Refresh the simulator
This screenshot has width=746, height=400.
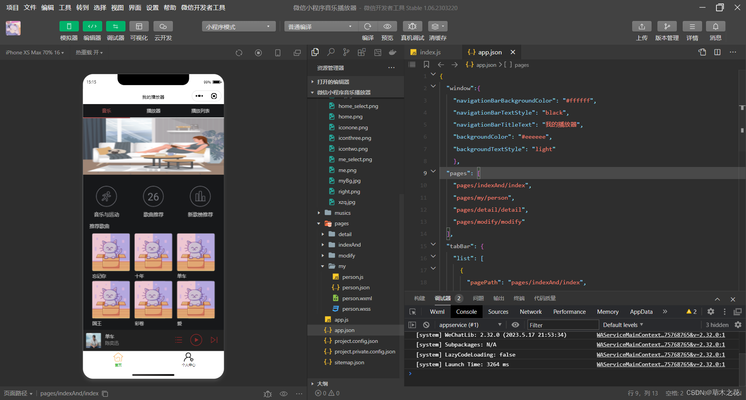click(239, 53)
